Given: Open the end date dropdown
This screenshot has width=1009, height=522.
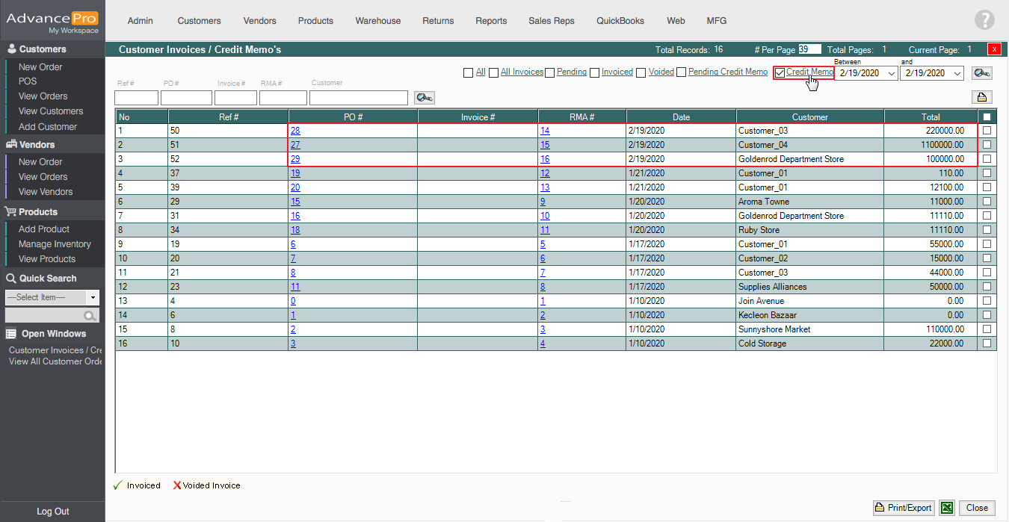Looking at the screenshot, I should tap(957, 73).
